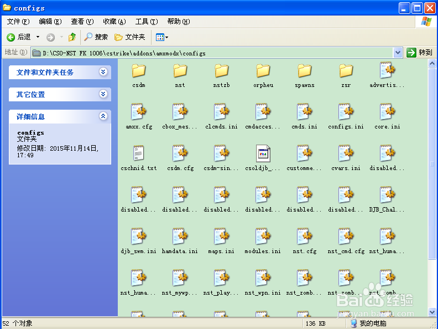Expand the 其它位置 panel
438x329 pixels.
tap(103, 94)
